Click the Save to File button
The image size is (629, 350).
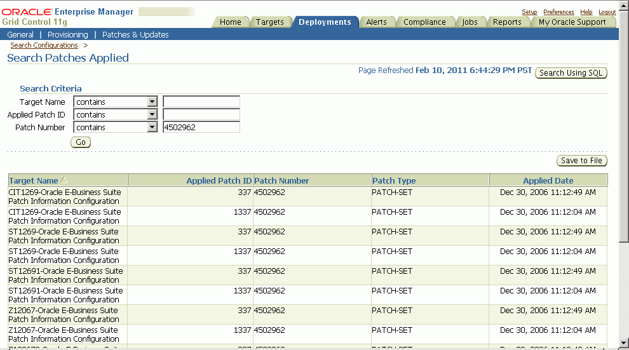point(581,160)
